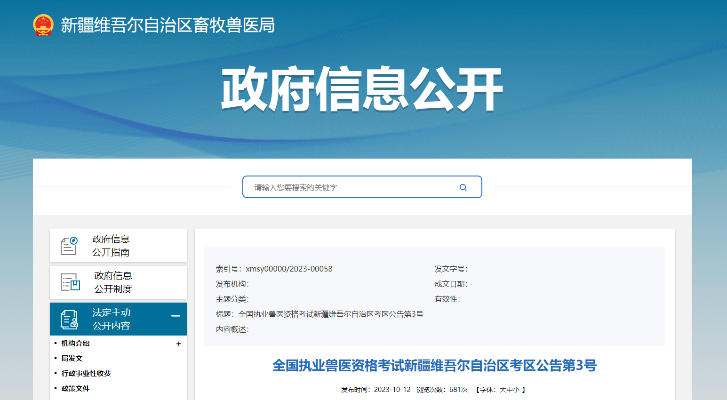
Task: Click the blue article title heading
Action: coord(434,366)
